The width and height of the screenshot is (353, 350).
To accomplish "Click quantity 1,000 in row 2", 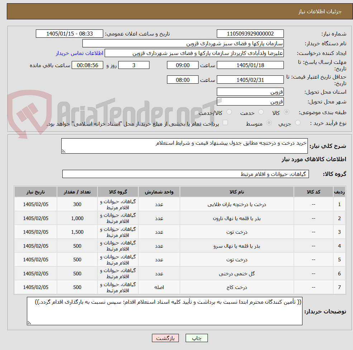I will click(77, 218).
